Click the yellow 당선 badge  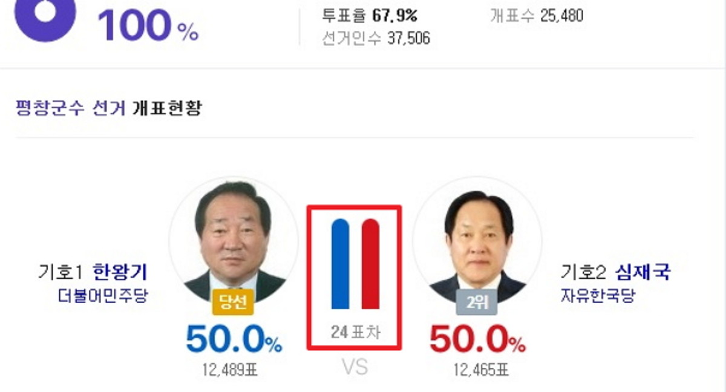[233, 302]
